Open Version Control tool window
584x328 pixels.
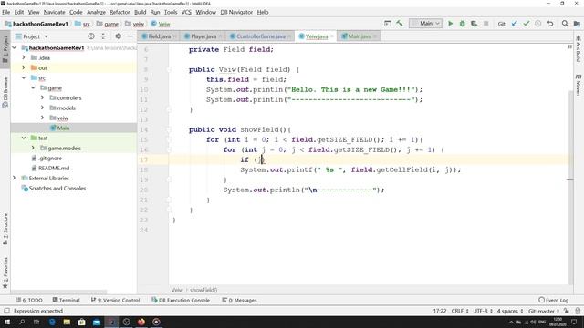(x=116, y=300)
